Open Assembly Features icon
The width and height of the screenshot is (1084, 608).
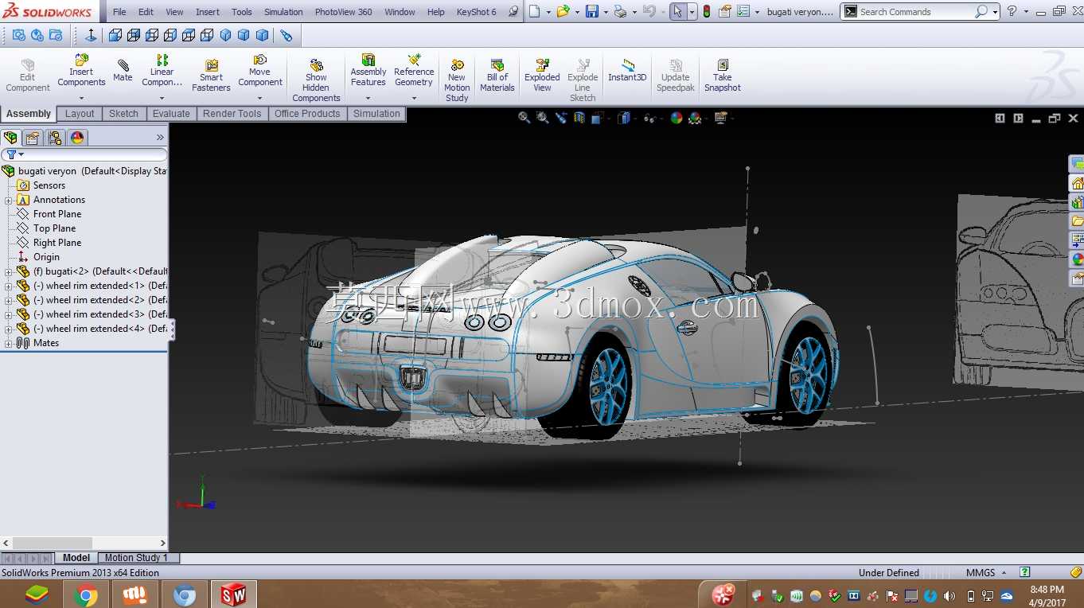click(368, 60)
